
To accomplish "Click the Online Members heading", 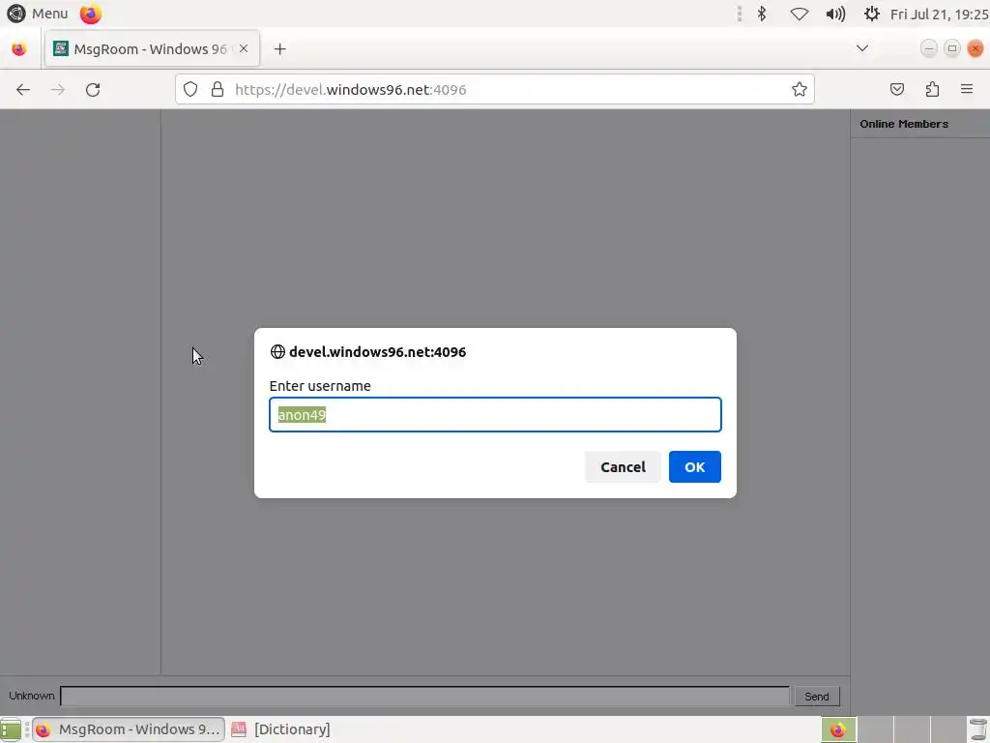I will click(904, 124).
